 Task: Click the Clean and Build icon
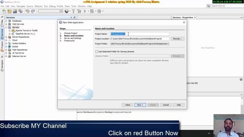(79, 11)
